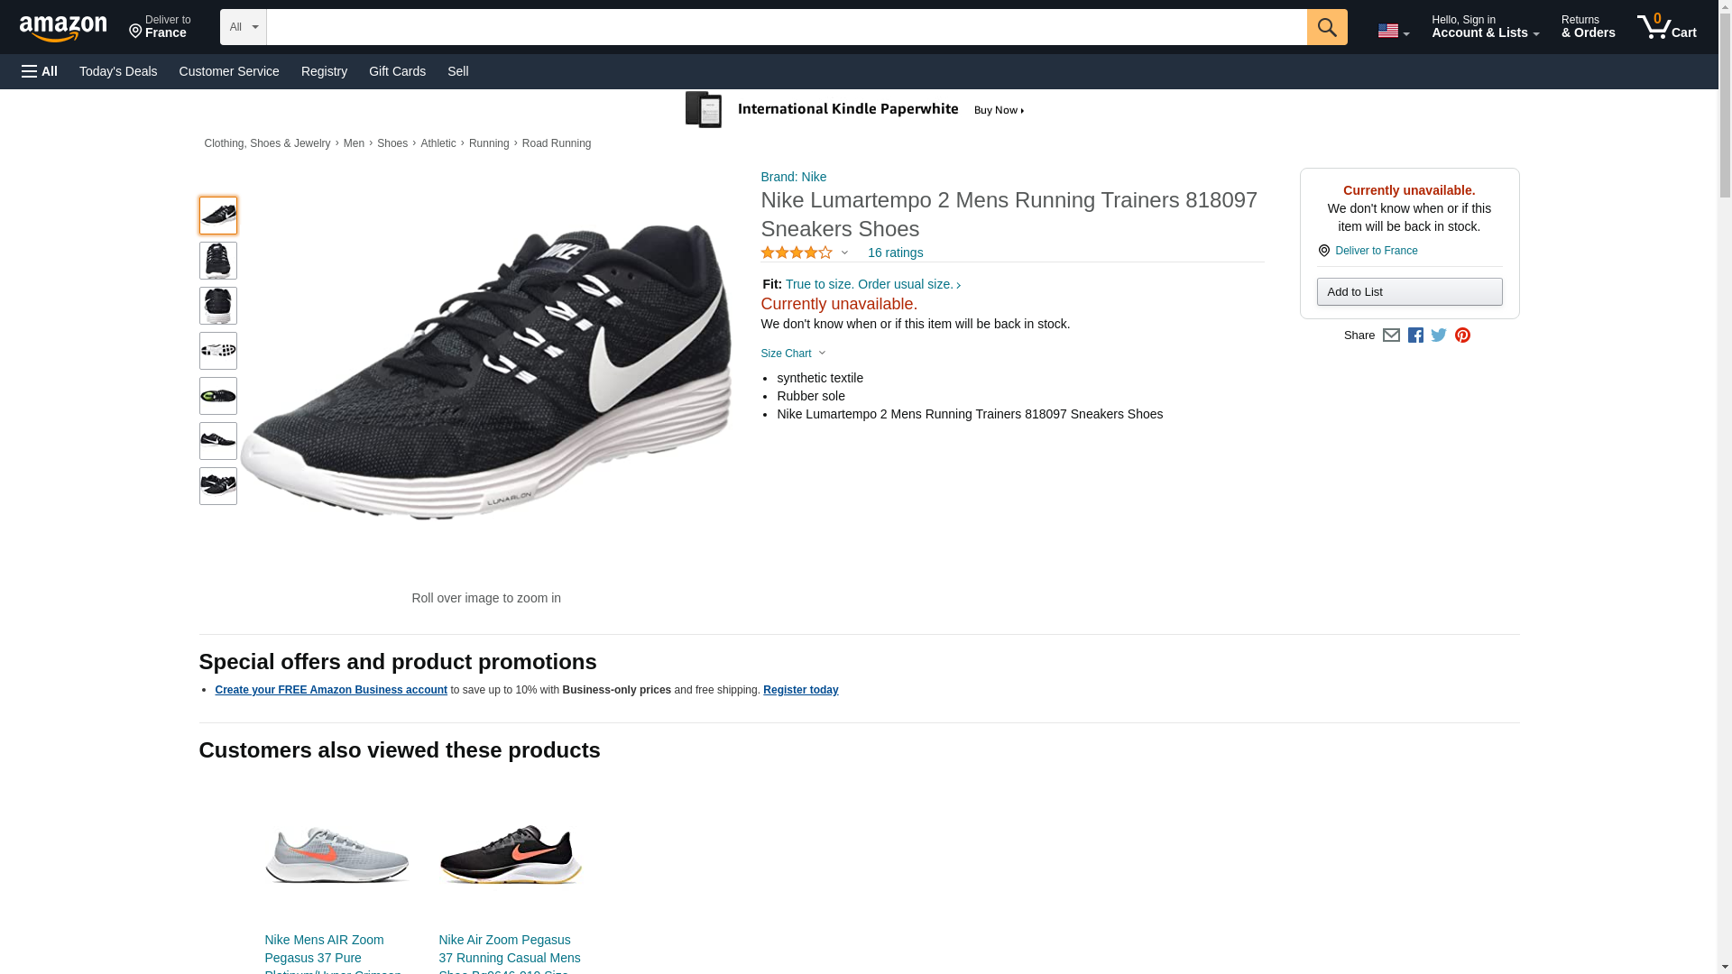
Task: Go to the Amazon home logo
Action: point(63,28)
